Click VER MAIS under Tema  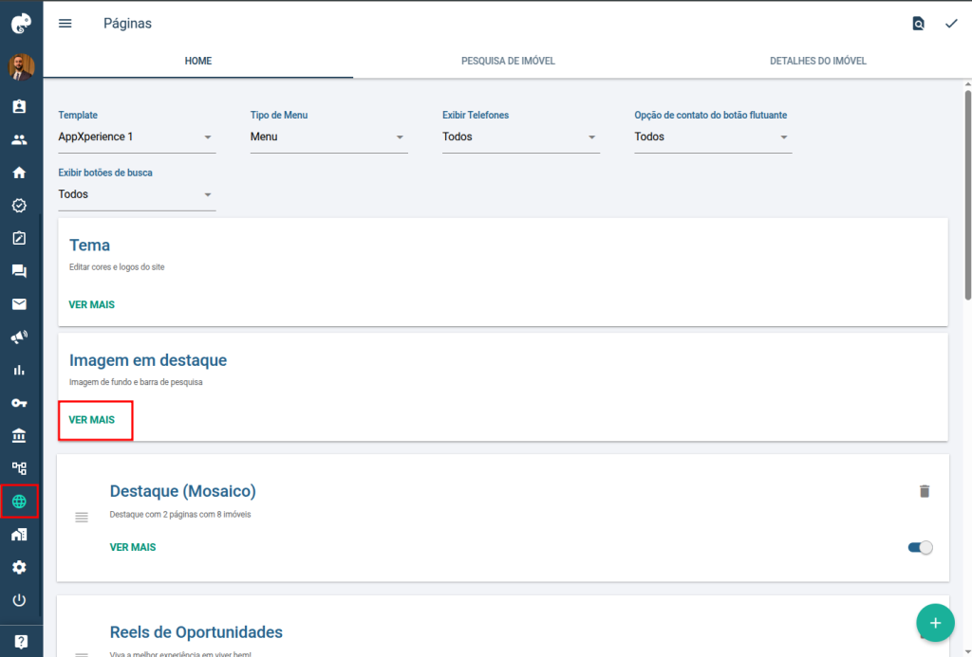tap(92, 304)
